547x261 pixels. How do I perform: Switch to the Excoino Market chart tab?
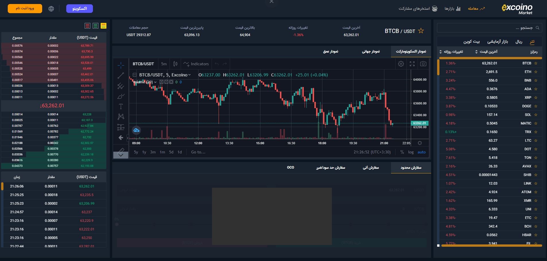[411, 52]
